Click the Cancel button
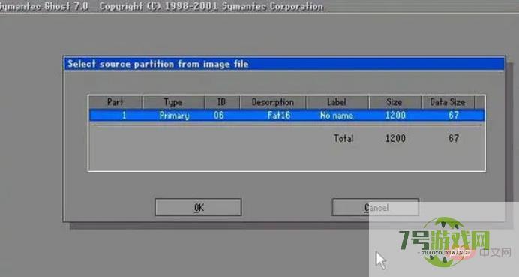Viewport: 519px width, 277px height. tap(376, 207)
